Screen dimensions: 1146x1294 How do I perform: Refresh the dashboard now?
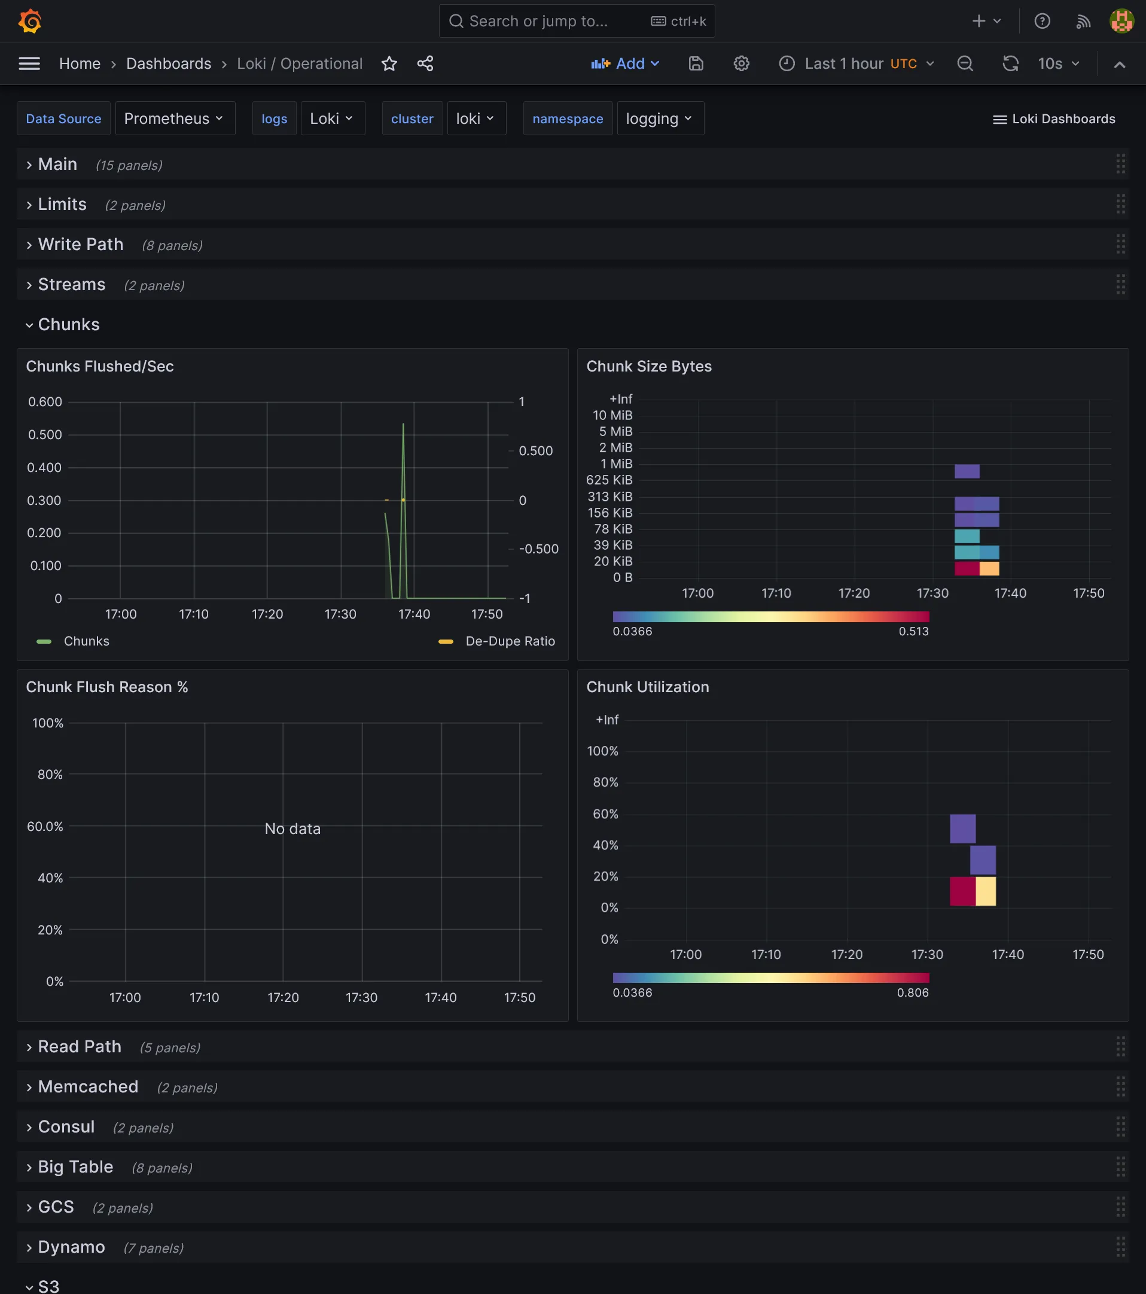pos(1010,63)
